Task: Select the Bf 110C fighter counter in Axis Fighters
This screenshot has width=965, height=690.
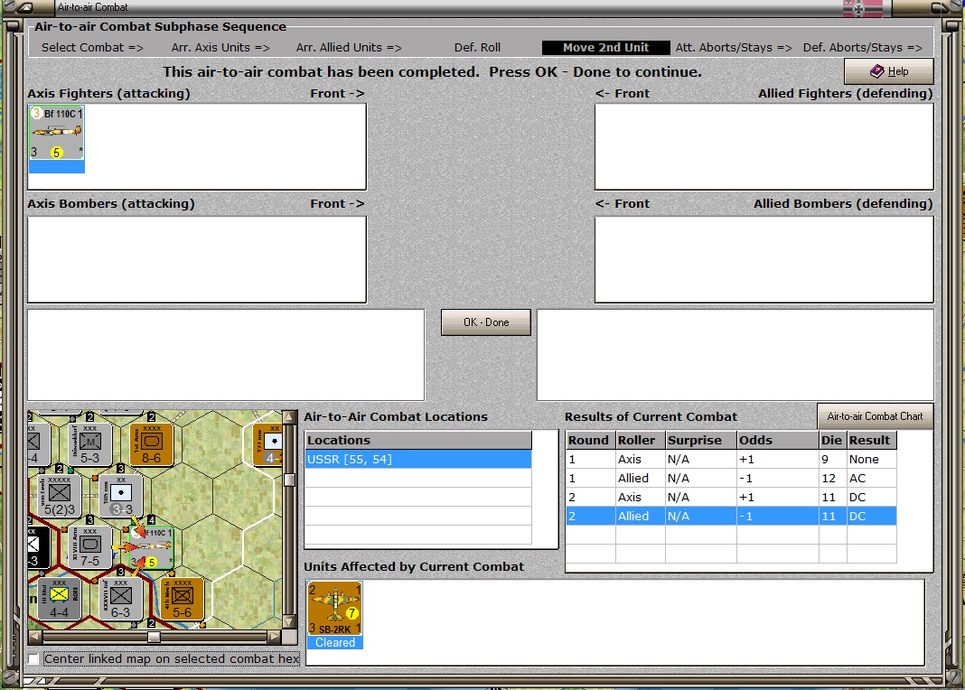Action: (57, 138)
